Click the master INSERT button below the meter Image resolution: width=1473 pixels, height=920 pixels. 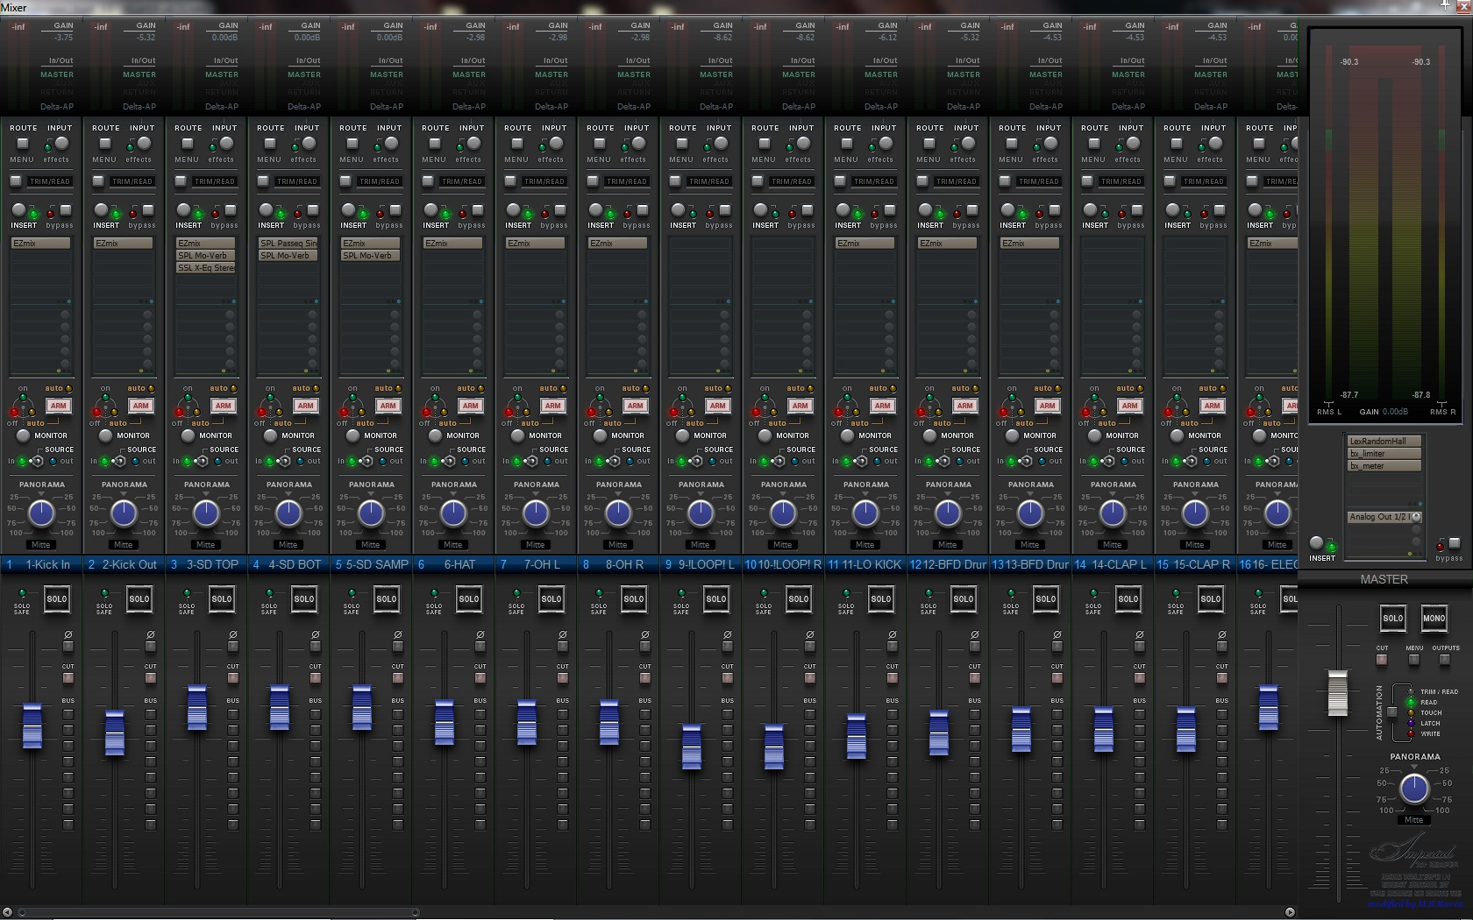click(x=1316, y=543)
